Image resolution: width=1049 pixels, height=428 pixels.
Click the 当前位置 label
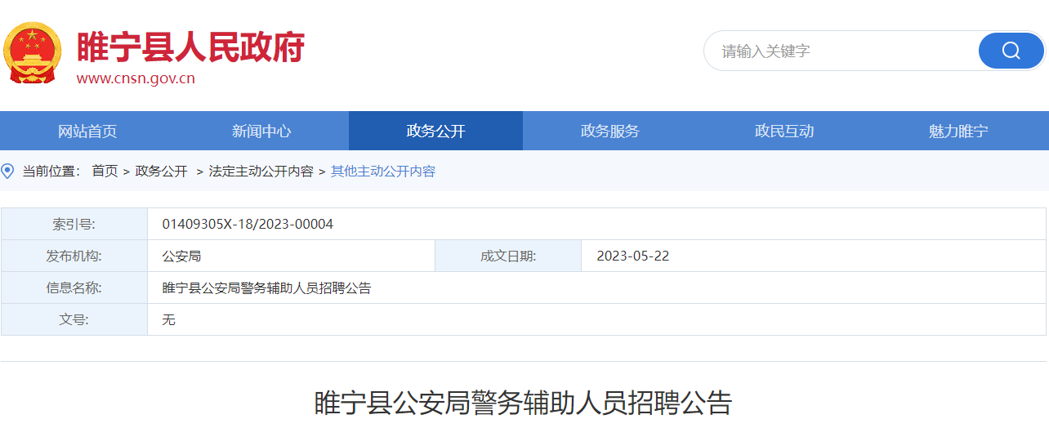[x=51, y=171]
